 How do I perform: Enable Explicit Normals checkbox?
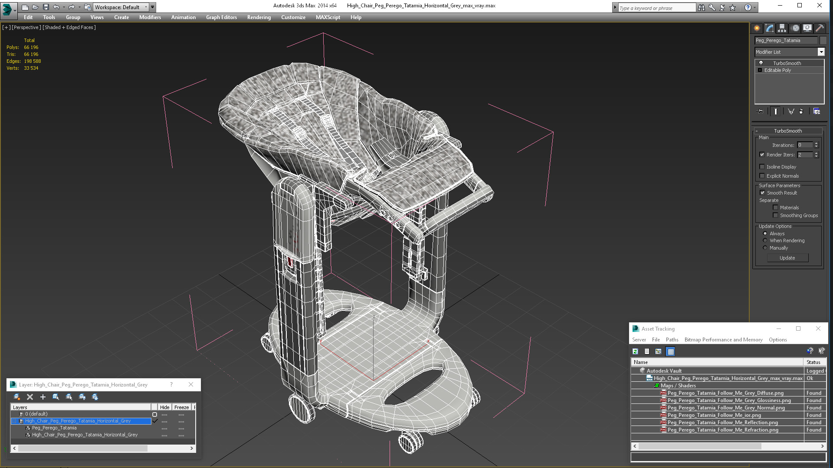[762, 176]
